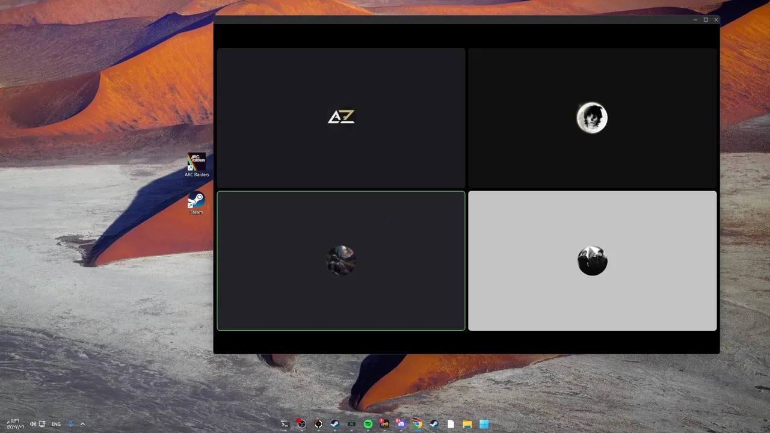770x433 pixels.
Task: Open OBS Studio from the taskbar
Action: tap(301, 424)
